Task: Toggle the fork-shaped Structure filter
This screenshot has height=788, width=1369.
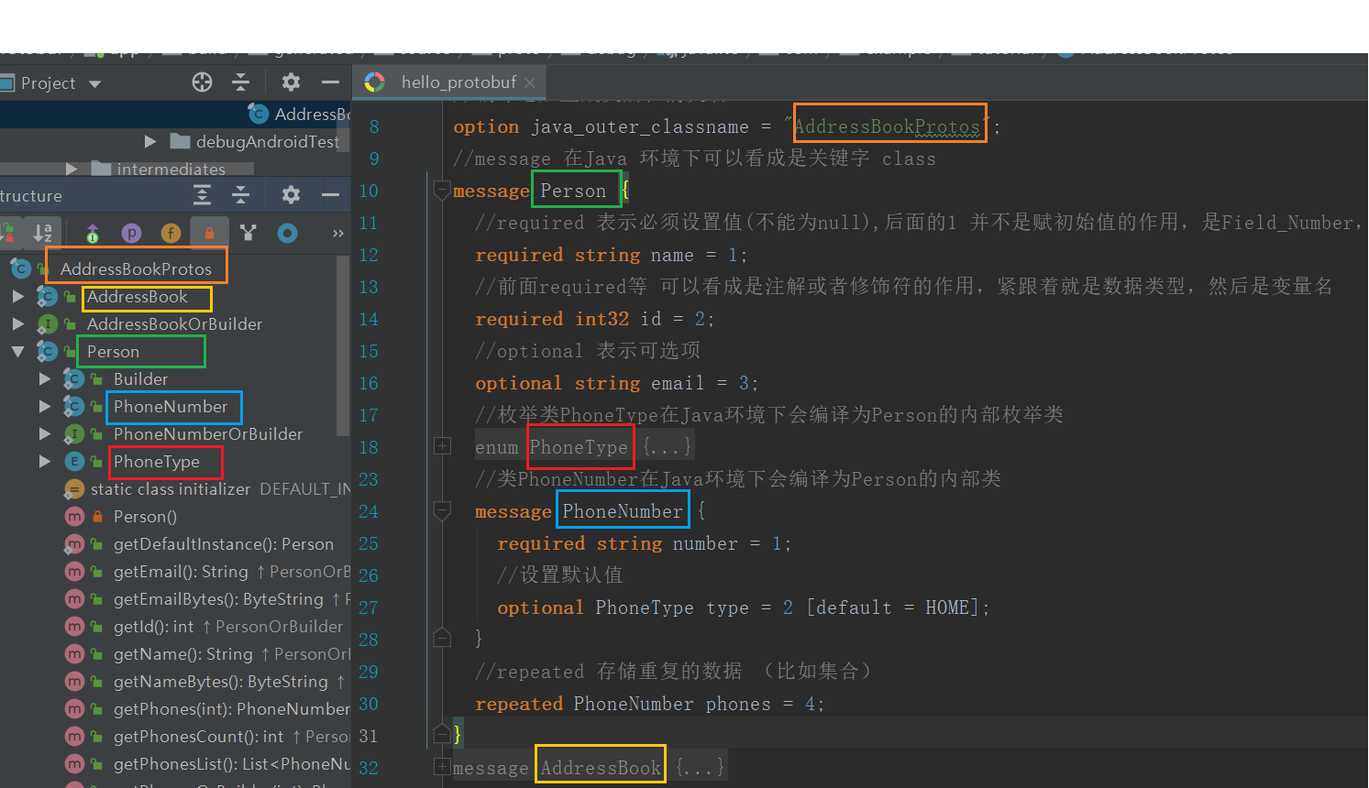Action: tap(248, 233)
